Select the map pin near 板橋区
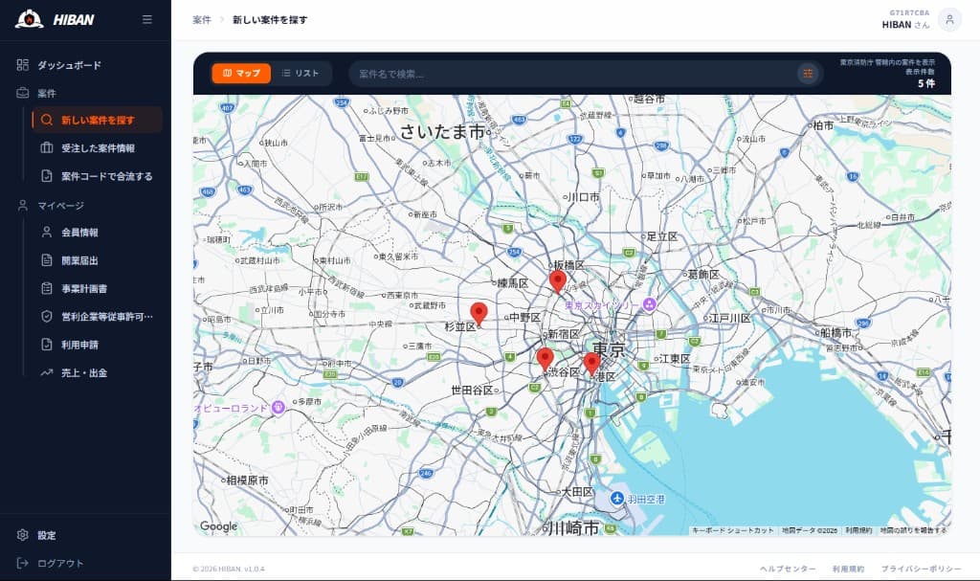This screenshot has width=980, height=581. pos(558,282)
